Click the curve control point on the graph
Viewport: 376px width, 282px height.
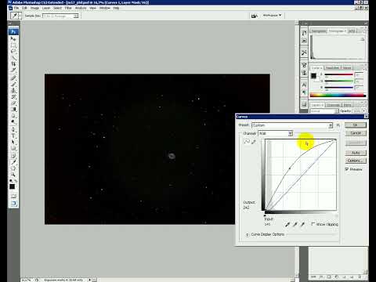[x=290, y=168]
